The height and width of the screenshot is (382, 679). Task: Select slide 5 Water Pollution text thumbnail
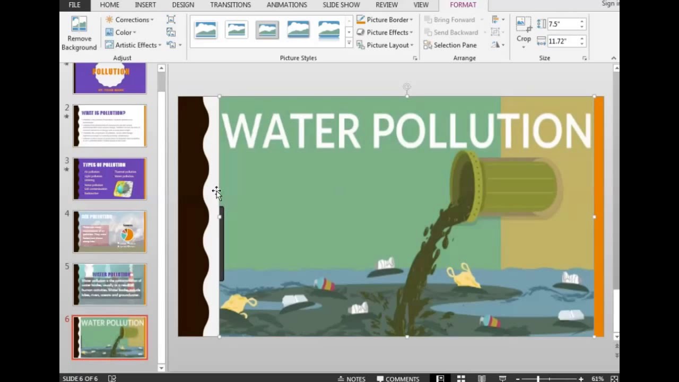click(110, 284)
